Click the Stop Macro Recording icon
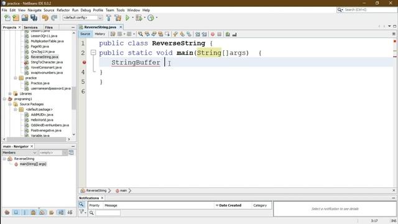Image resolution: width=398 pixels, height=224 pixels. pyautogui.click(x=220, y=34)
